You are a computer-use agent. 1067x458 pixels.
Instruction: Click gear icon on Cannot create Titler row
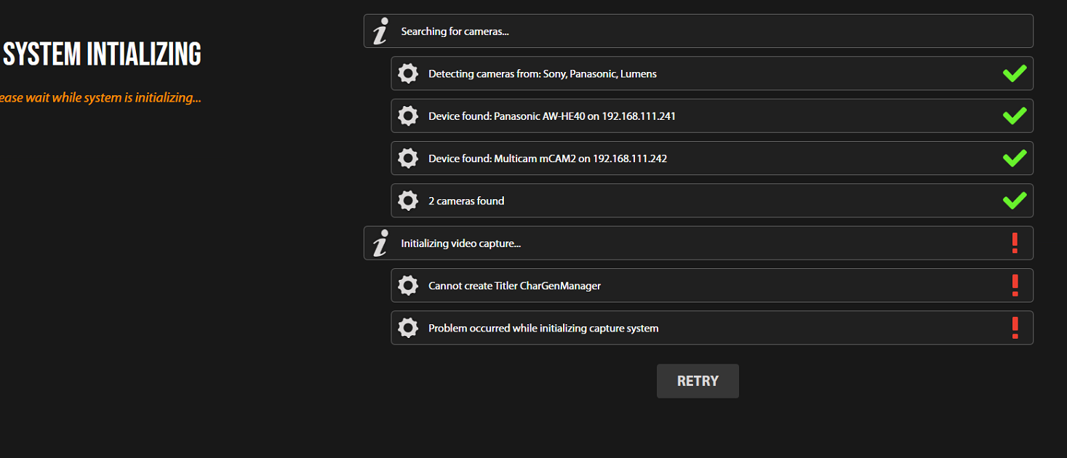coord(408,286)
